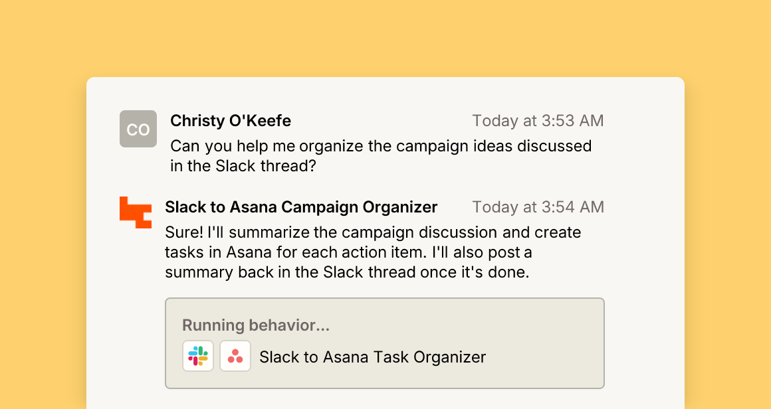The width and height of the screenshot is (771, 409).
Task: Click the CO avatar for Christy O'Keefe
Action: (x=138, y=129)
